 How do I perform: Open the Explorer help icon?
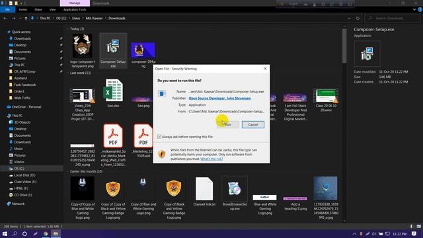420,9
